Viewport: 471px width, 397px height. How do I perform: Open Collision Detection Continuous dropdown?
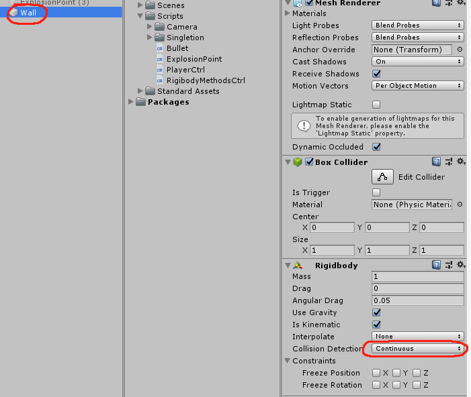tap(417, 349)
